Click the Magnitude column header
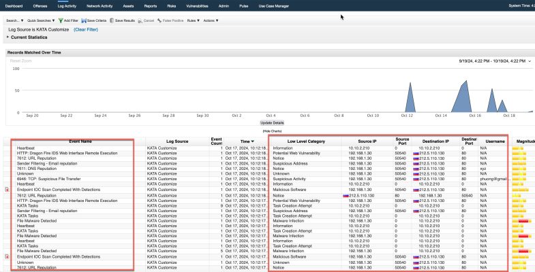 [x=525, y=141]
